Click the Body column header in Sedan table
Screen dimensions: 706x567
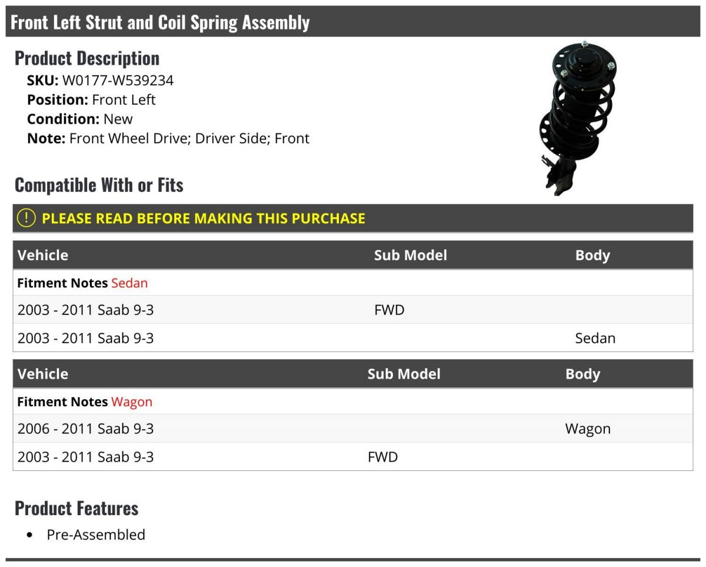point(592,256)
